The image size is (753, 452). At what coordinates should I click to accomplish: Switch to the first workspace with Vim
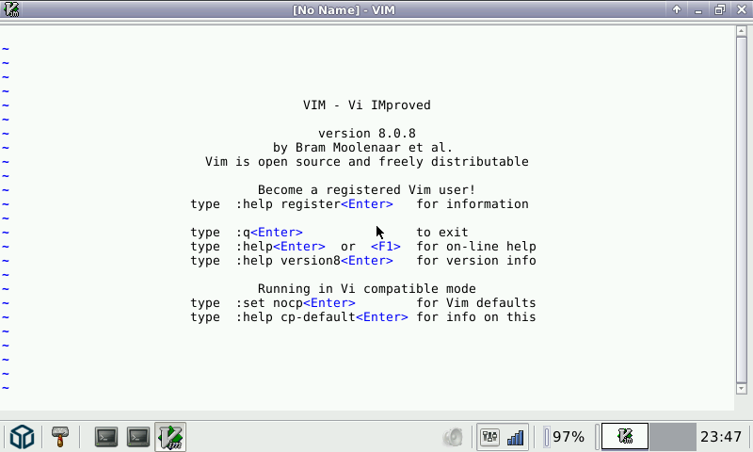(x=625, y=437)
